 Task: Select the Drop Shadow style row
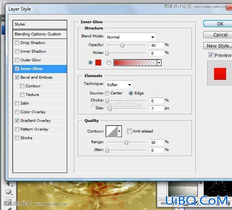[40, 43]
